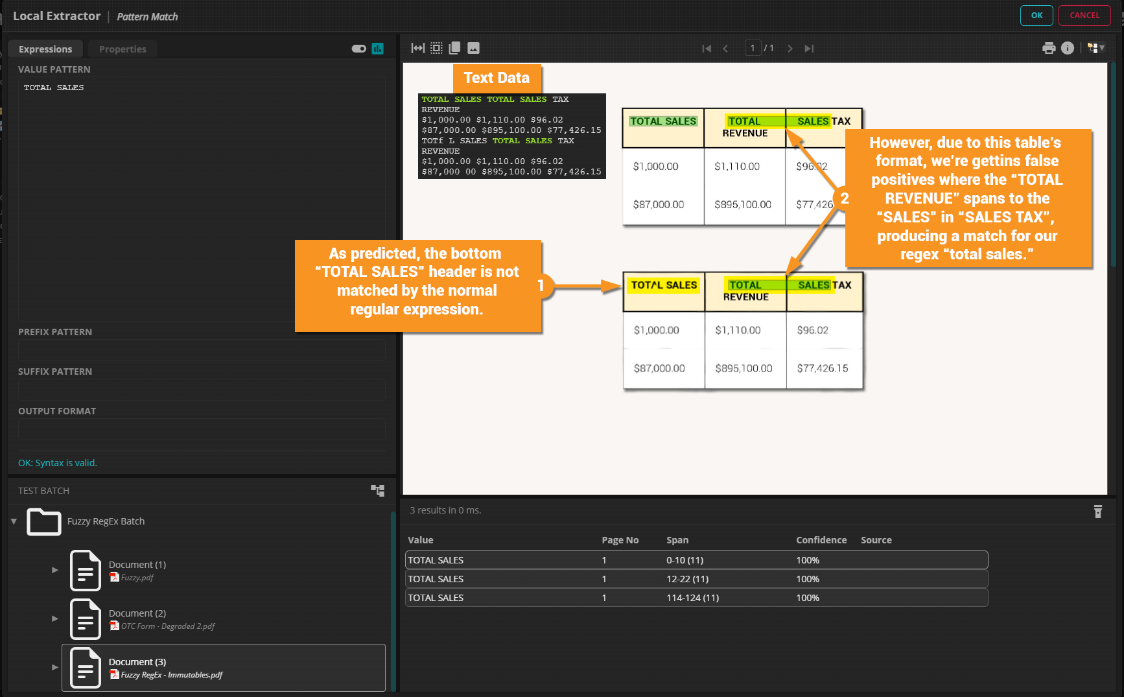
Task: Click the stacked pages icon in viewer toolbar
Action: pyautogui.click(x=454, y=48)
